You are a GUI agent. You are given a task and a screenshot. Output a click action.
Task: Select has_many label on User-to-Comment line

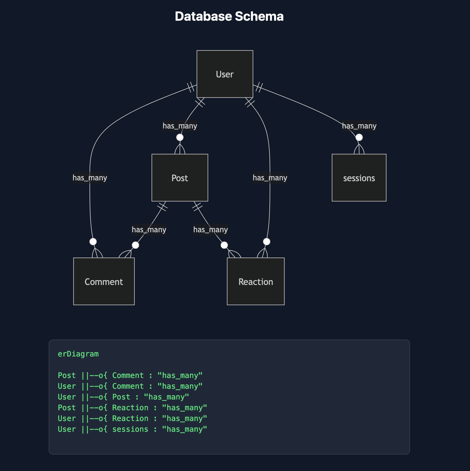pyautogui.click(x=90, y=178)
